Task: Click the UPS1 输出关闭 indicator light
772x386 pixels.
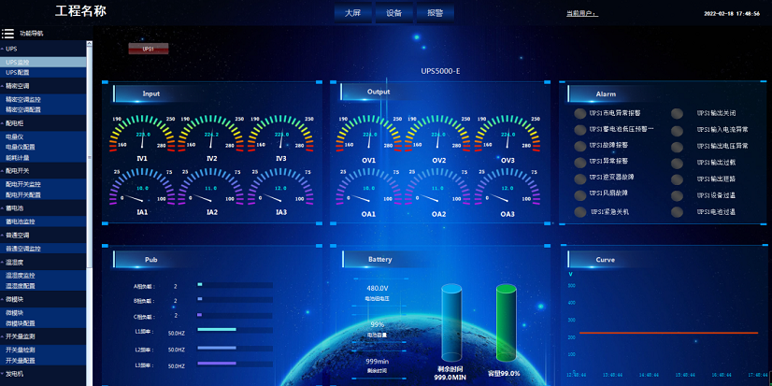Action: click(x=678, y=114)
